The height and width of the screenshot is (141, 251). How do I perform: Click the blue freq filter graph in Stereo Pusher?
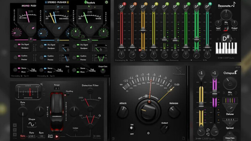click(x=66, y=48)
